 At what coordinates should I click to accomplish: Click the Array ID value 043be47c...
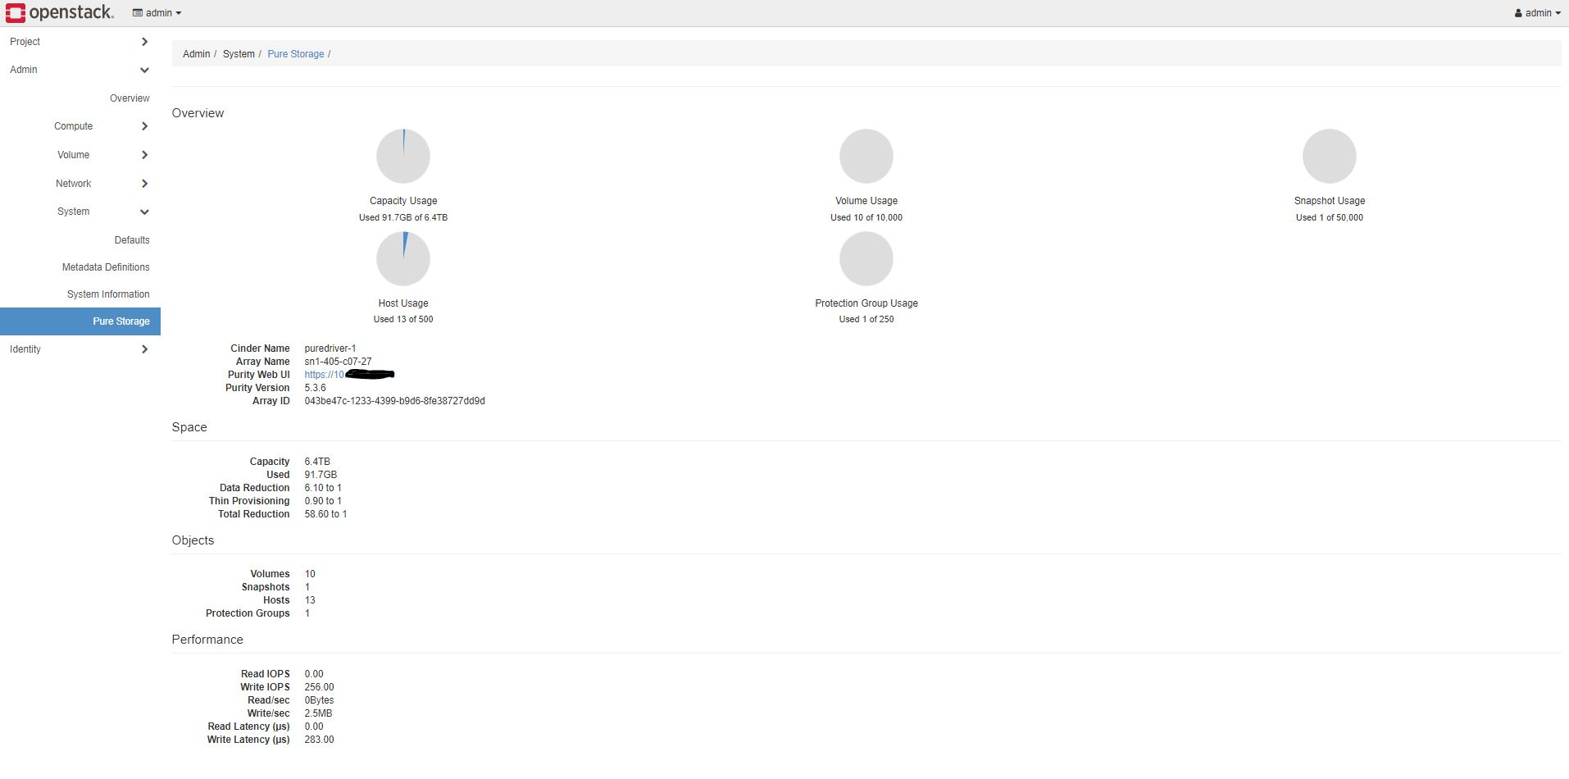(394, 401)
